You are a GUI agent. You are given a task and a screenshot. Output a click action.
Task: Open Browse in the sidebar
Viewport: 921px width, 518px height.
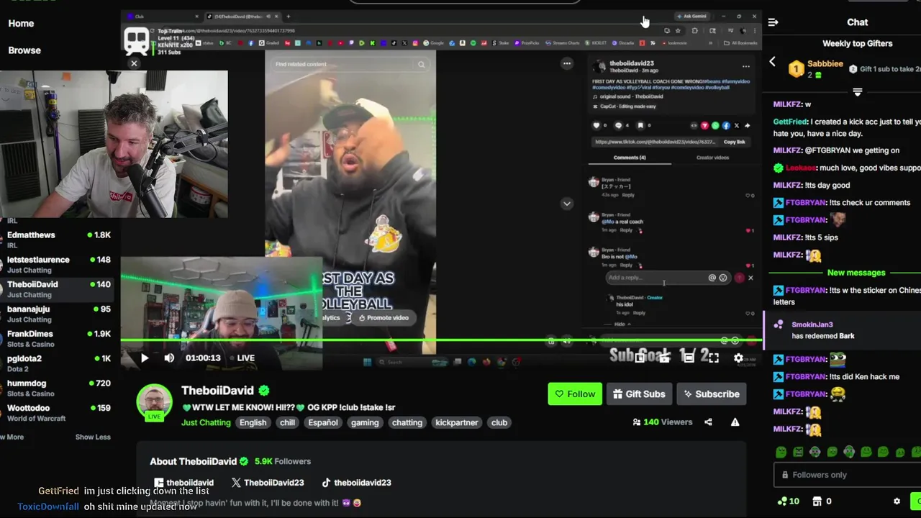coord(24,50)
